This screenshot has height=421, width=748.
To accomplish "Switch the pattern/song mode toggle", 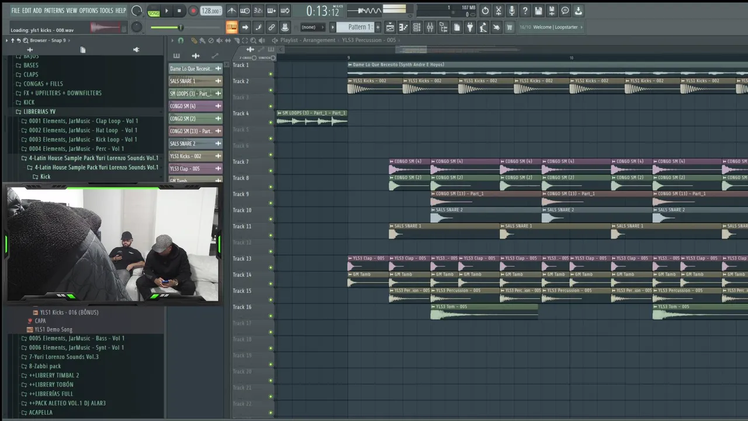I will tap(154, 11).
